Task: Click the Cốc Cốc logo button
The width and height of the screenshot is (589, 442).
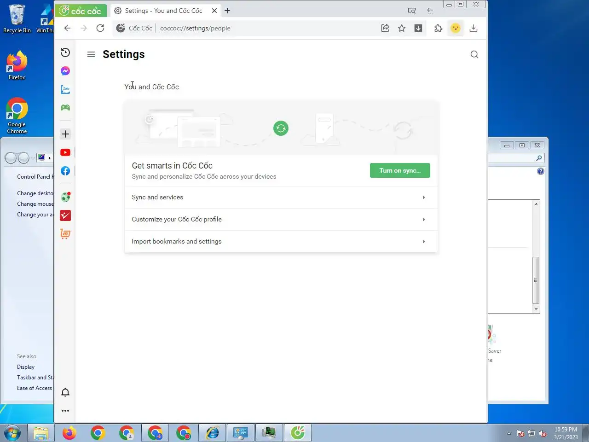Action: click(x=81, y=11)
